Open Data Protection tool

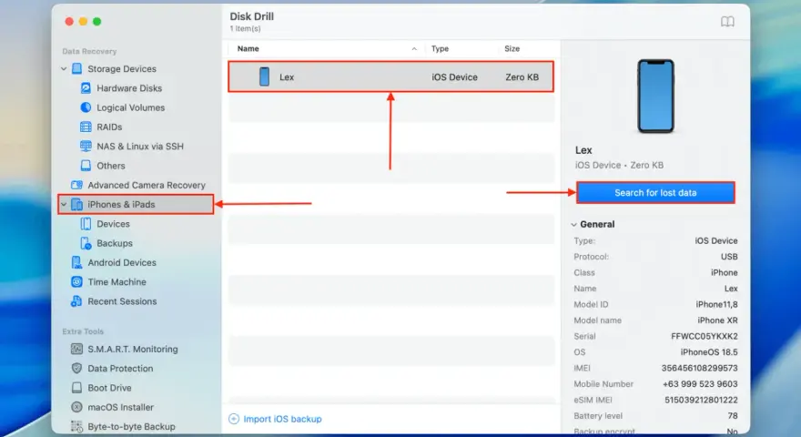[120, 369]
